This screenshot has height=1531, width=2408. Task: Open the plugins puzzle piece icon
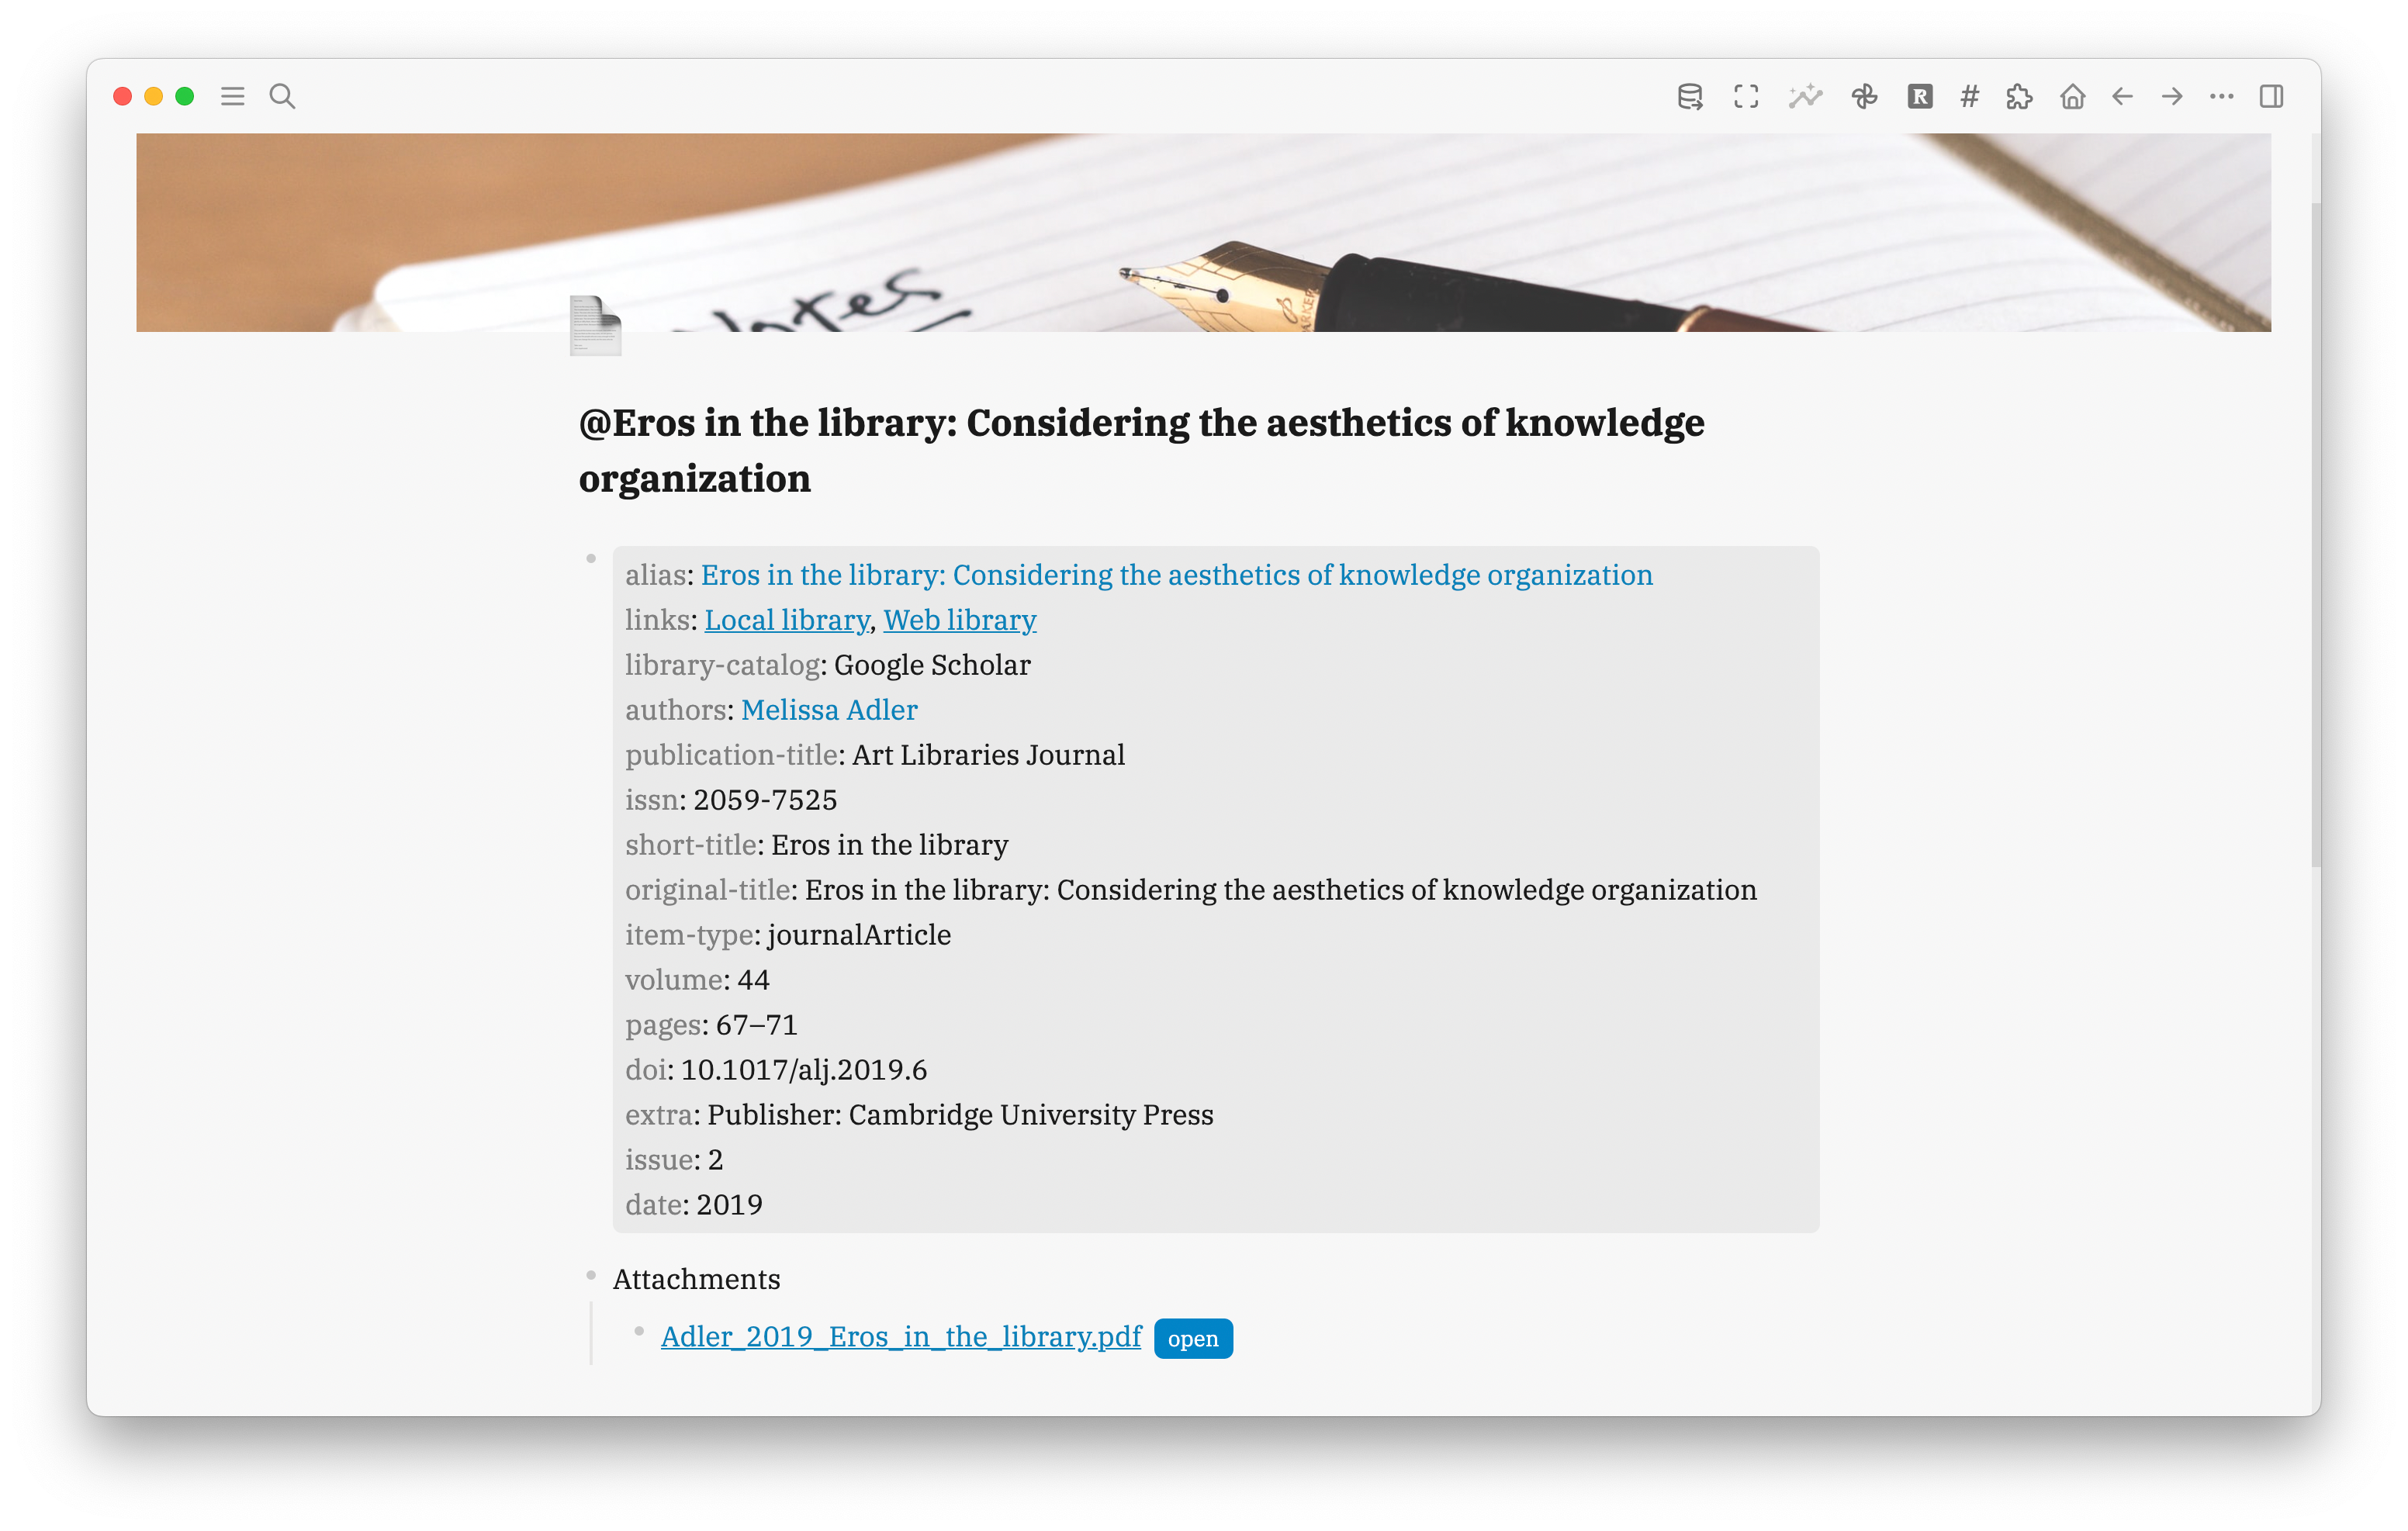(2019, 97)
